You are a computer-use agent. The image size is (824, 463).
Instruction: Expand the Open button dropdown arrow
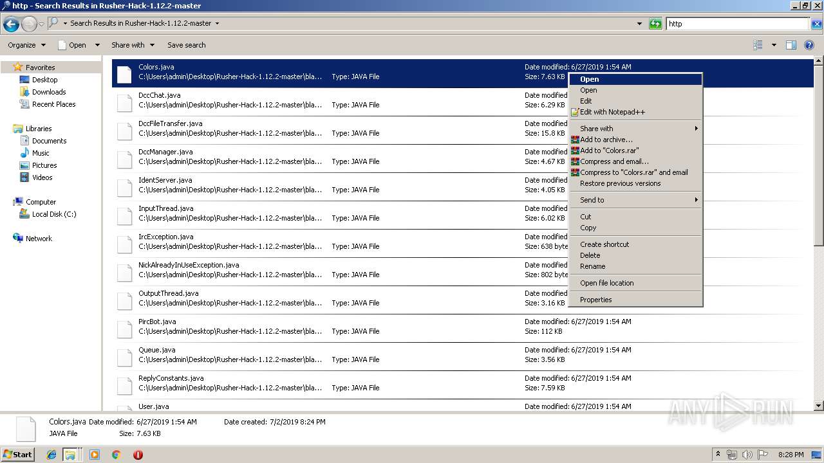[x=97, y=45]
